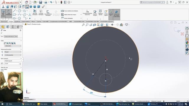Open the Operaciones ribbon tab
Screen dimensions: 189x106
pos(4,21)
